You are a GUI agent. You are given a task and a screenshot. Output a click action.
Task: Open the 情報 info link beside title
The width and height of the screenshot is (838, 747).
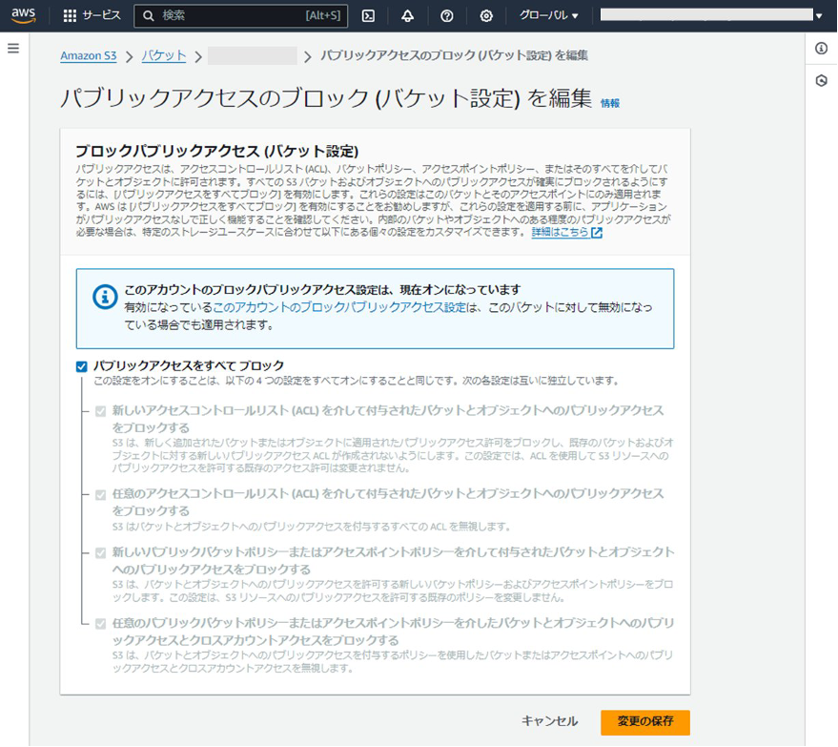pyautogui.click(x=610, y=103)
